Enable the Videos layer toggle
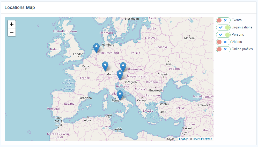The width and height of the screenshot is (258, 147). click(223, 42)
